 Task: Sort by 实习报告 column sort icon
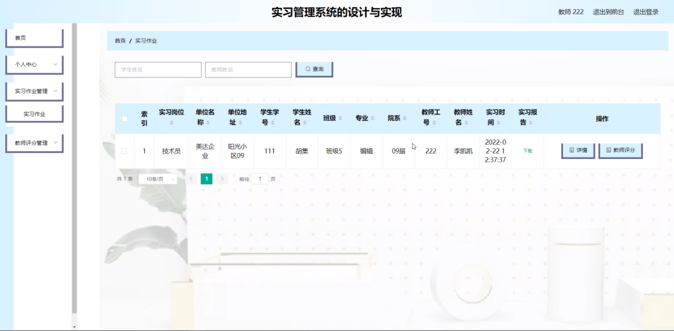531,123
